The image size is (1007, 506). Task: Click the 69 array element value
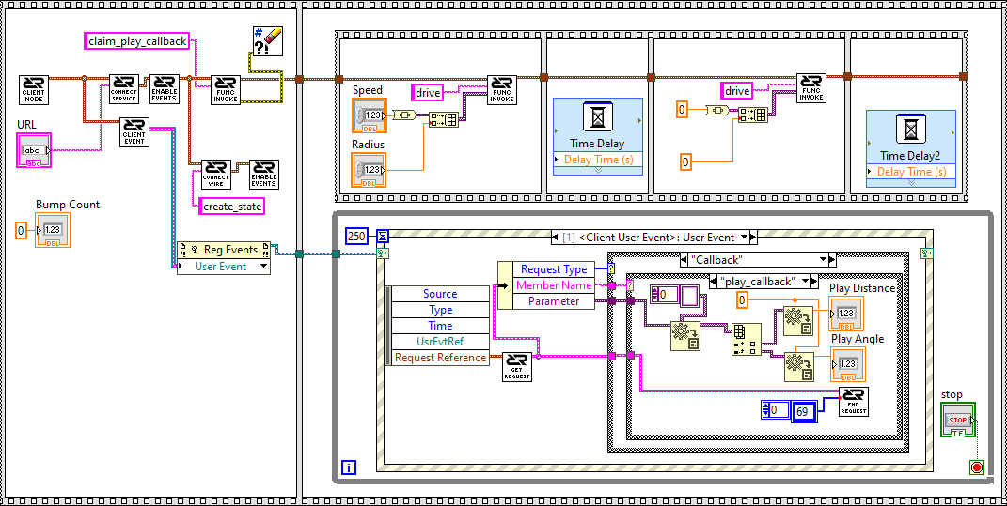click(x=803, y=411)
